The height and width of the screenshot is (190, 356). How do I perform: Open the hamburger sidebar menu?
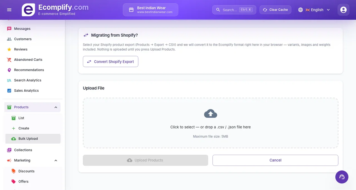[x=9, y=10]
